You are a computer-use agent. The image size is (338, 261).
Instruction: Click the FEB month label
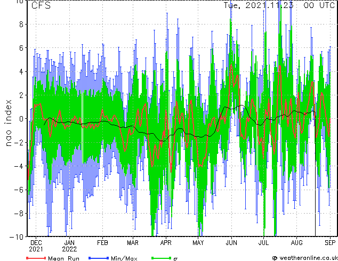pyautogui.click(x=102, y=243)
